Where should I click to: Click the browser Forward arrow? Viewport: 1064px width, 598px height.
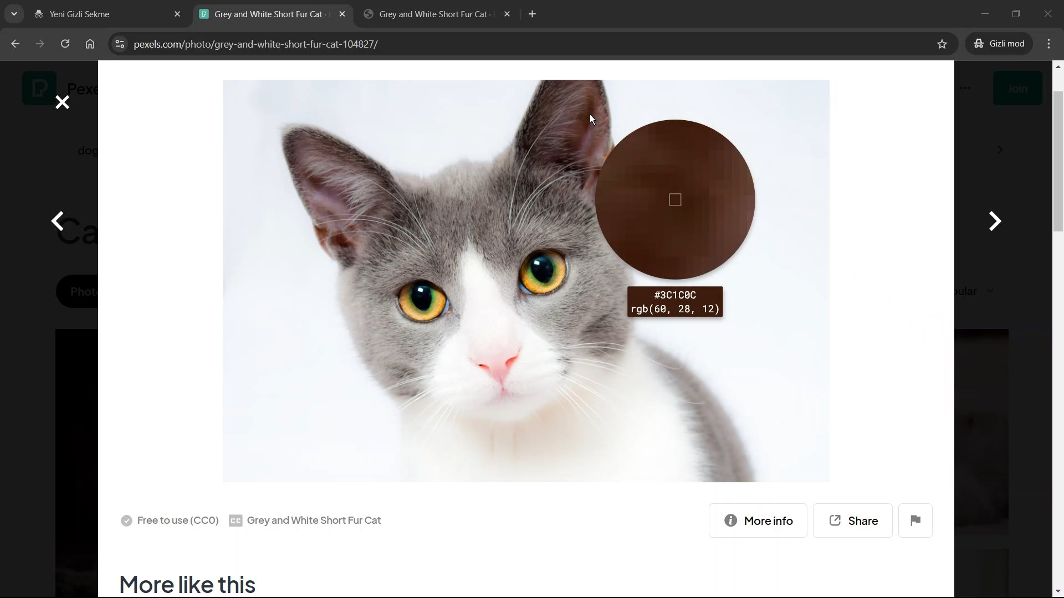click(40, 44)
